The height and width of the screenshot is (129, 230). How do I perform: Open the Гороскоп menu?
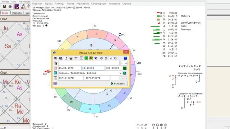37,4
